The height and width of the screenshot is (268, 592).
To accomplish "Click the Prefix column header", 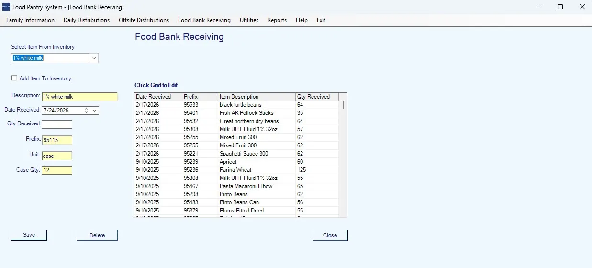I will pyautogui.click(x=200, y=97).
